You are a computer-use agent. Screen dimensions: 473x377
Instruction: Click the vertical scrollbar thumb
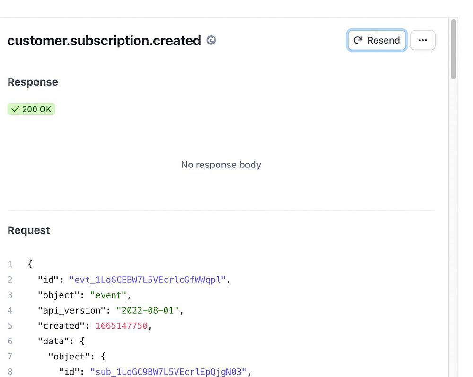coord(454,49)
